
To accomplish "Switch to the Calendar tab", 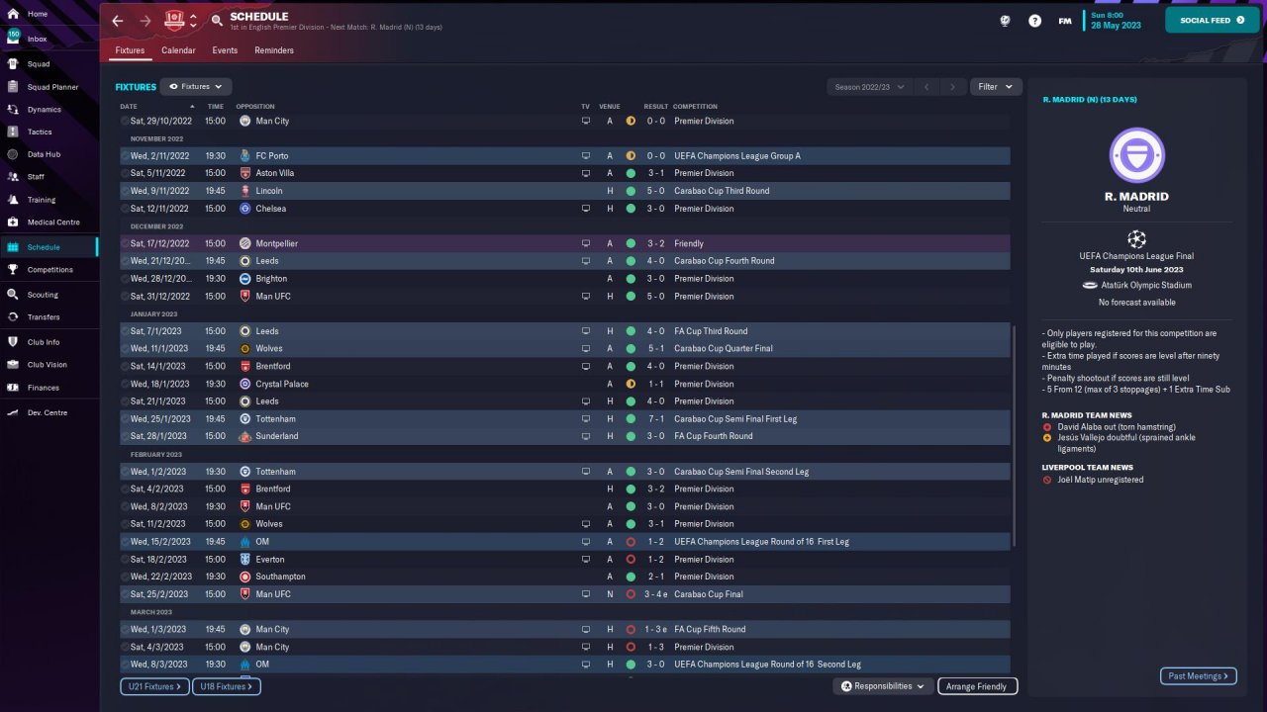I will click(178, 50).
